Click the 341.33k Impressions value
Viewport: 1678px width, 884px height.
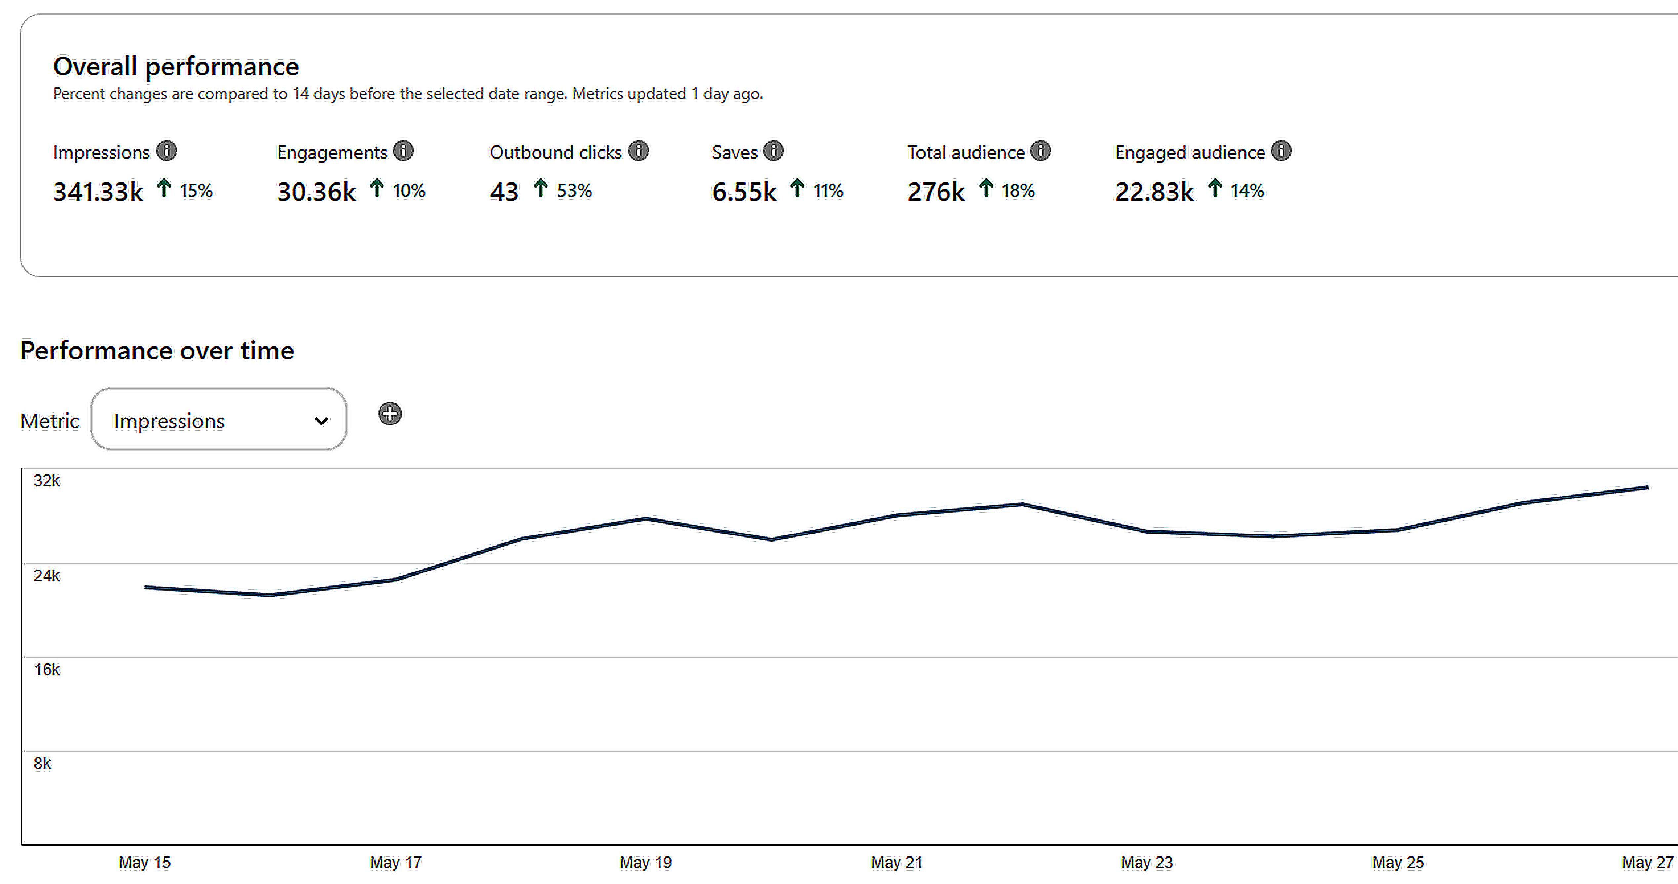click(x=98, y=191)
